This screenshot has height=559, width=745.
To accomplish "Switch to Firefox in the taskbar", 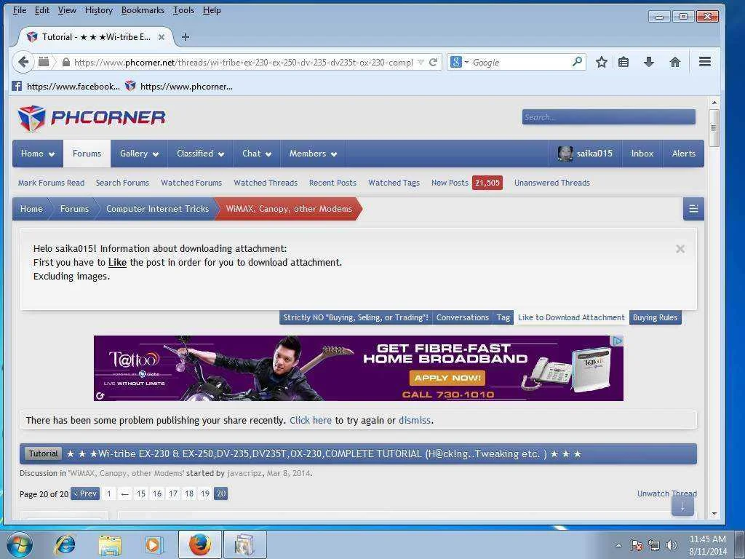I will (x=200, y=544).
